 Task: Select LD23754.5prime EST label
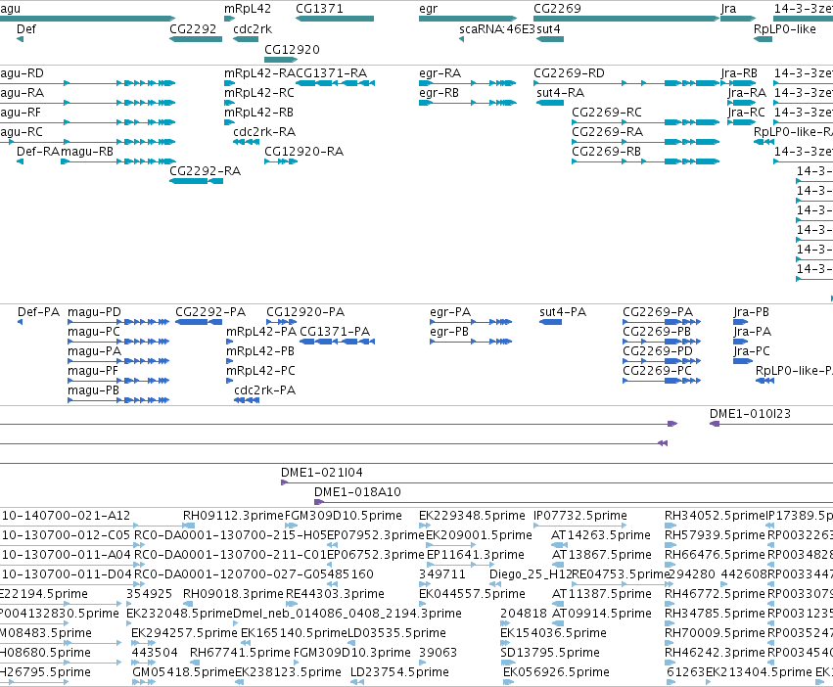[x=399, y=672]
